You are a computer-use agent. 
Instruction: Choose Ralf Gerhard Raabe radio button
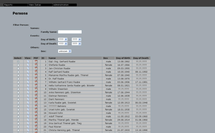(x=18, y=72)
